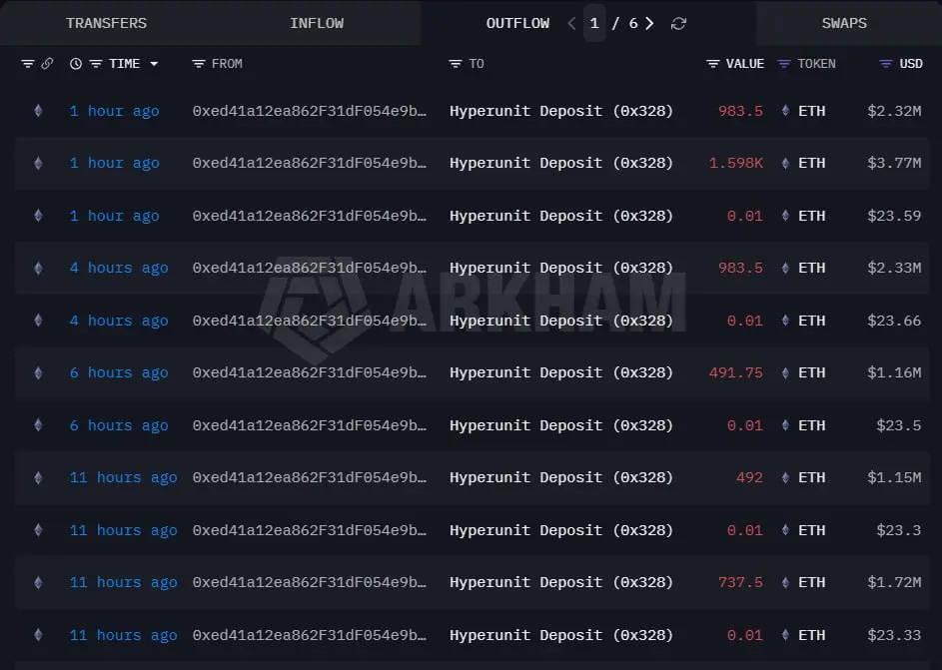The height and width of the screenshot is (670, 942).
Task: Open the FROM column filter
Action: tap(198, 64)
